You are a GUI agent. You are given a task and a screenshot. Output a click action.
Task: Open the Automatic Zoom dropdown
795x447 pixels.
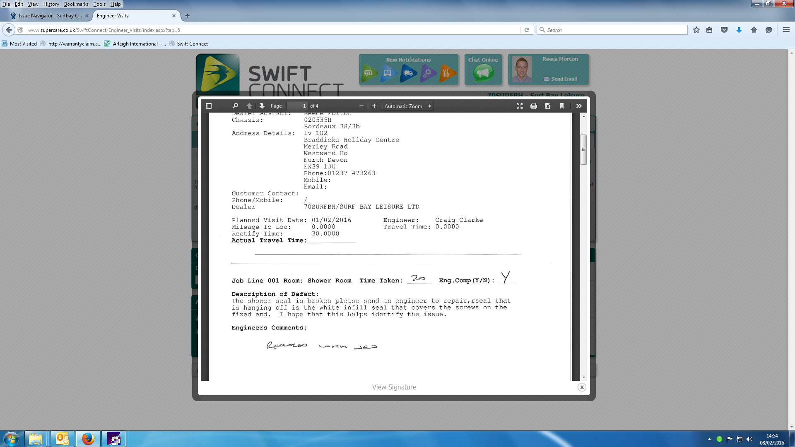pos(407,106)
